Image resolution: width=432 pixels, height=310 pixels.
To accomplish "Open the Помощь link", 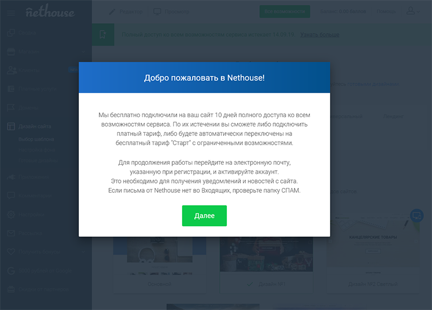I will click(x=386, y=11).
